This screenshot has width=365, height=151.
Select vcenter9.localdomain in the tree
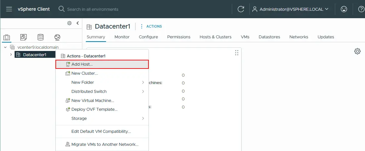point(38,47)
